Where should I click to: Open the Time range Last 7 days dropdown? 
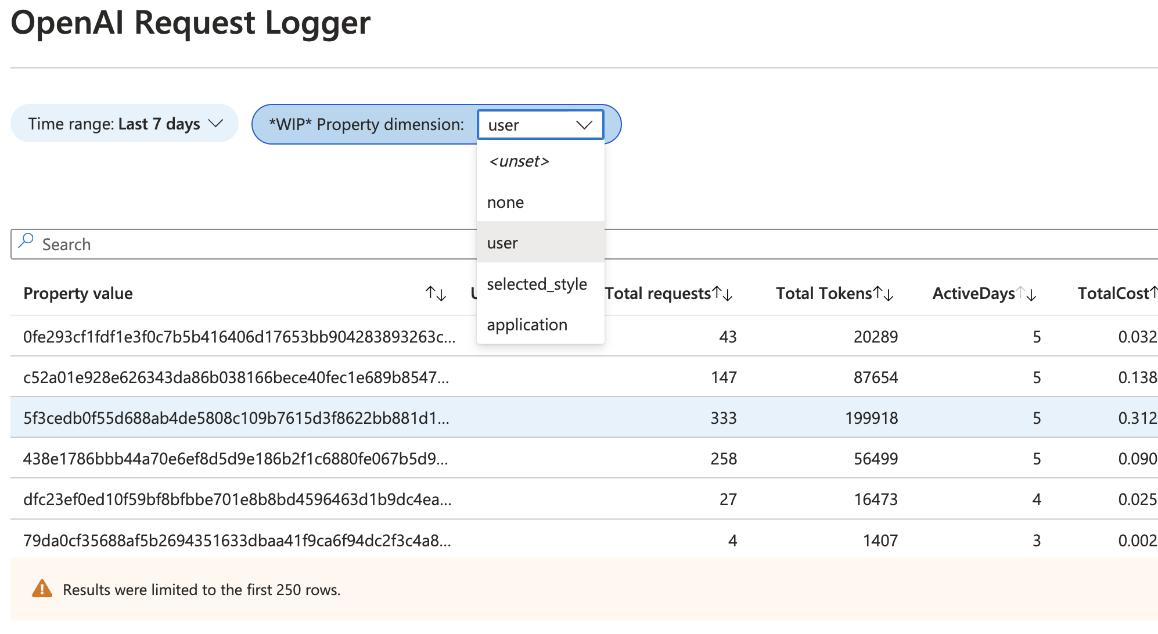(124, 124)
